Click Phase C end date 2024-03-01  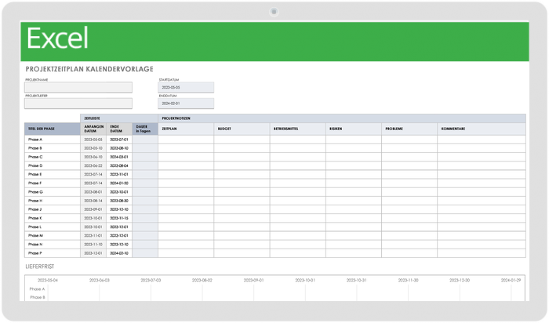click(119, 157)
